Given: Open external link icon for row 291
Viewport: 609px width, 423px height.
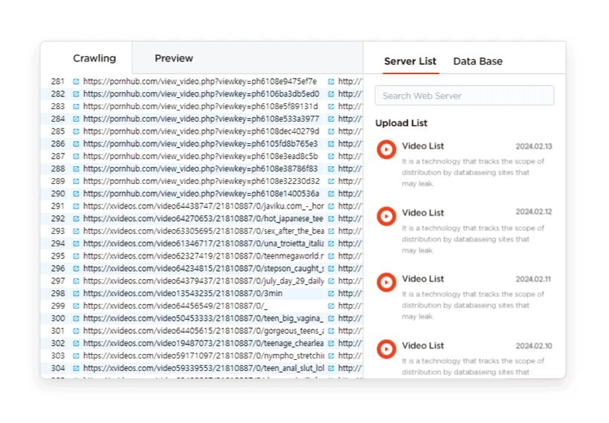Looking at the screenshot, I should point(76,206).
